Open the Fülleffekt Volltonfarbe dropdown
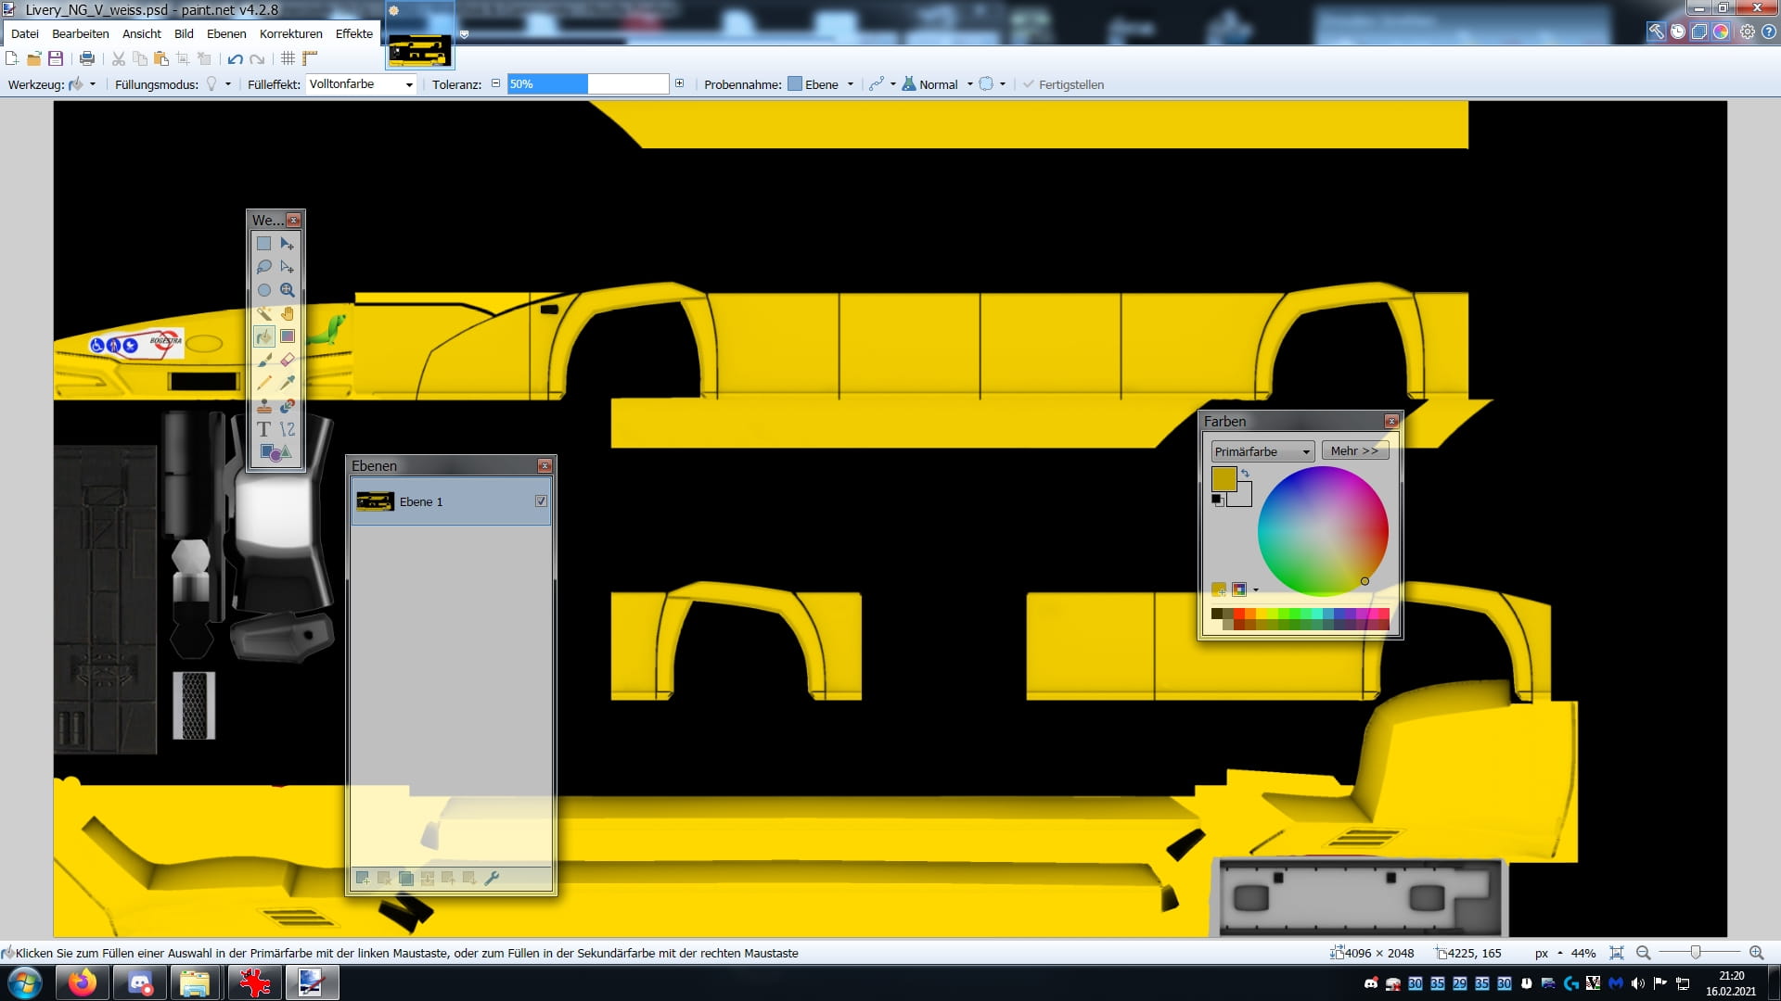This screenshot has height=1001, width=1781. coord(361,84)
